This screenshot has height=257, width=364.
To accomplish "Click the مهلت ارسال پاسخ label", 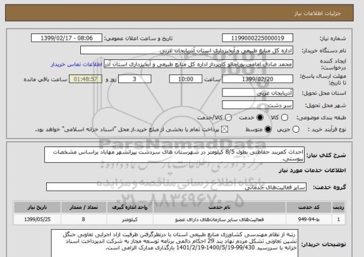I will 323,80.
